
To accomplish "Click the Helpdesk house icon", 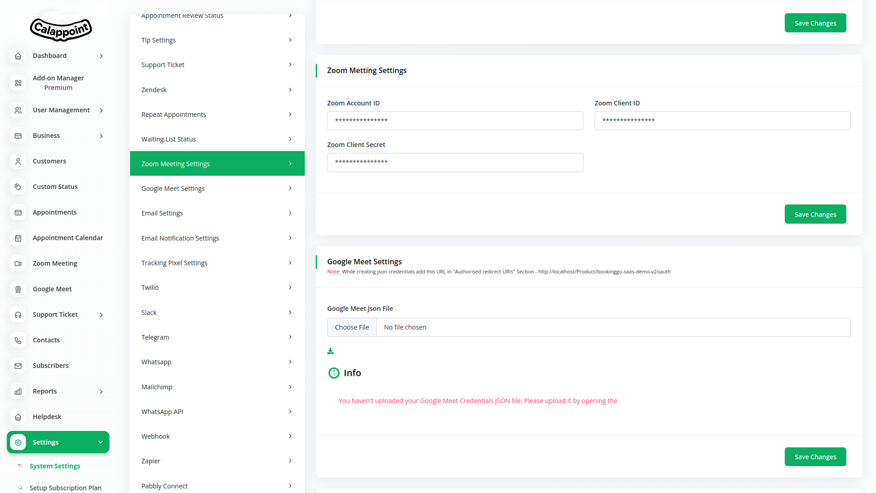I will tap(18, 417).
